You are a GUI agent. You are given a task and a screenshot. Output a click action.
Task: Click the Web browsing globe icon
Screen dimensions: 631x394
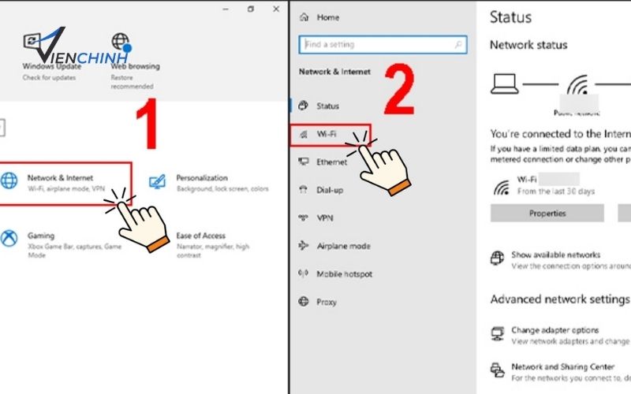tap(121, 43)
